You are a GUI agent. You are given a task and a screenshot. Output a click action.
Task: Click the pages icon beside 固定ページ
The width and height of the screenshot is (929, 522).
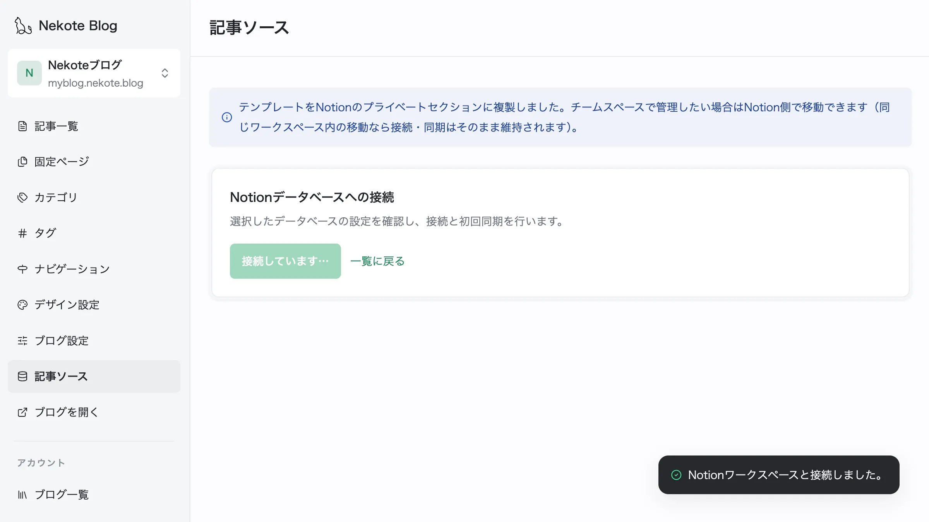tap(22, 162)
